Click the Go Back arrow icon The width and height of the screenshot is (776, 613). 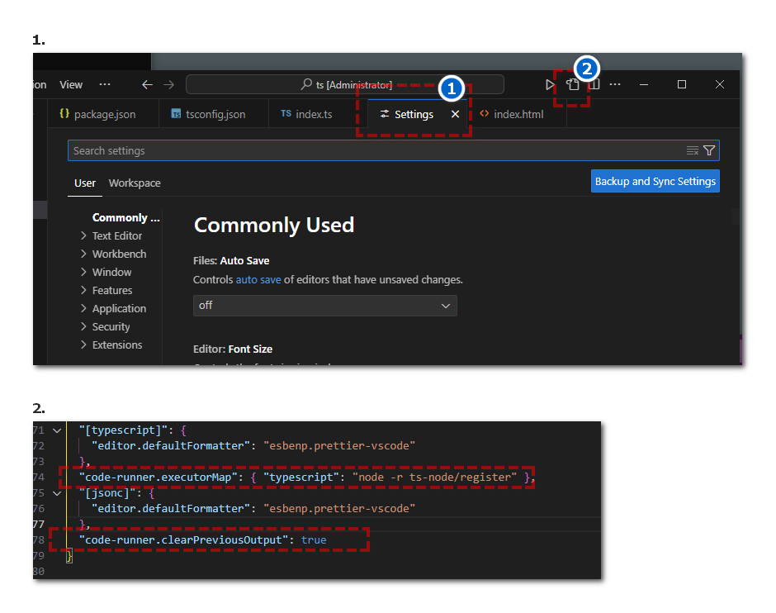tap(147, 84)
